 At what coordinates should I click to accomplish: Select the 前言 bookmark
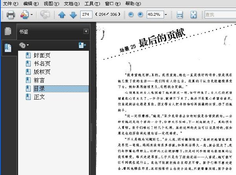coord(39,80)
